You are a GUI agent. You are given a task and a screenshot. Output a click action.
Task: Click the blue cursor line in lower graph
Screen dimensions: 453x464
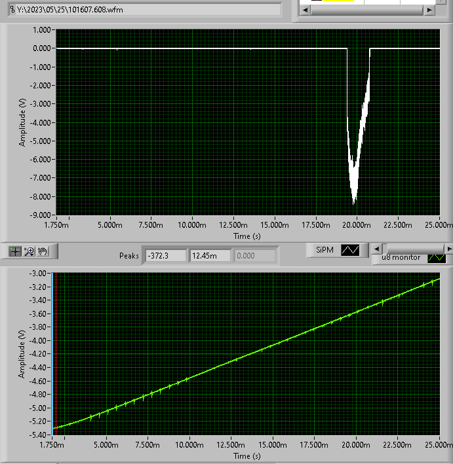click(x=52, y=353)
